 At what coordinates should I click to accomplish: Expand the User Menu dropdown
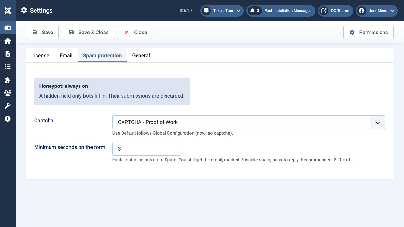(377, 11)
